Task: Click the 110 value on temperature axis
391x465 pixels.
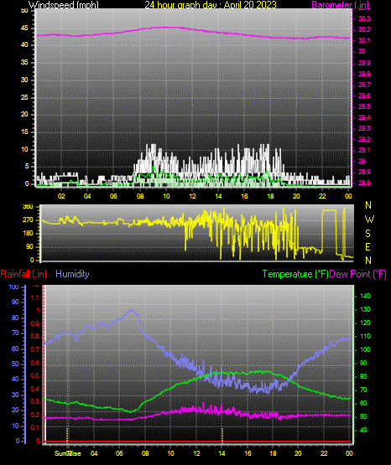Action: tap(365, 336)
